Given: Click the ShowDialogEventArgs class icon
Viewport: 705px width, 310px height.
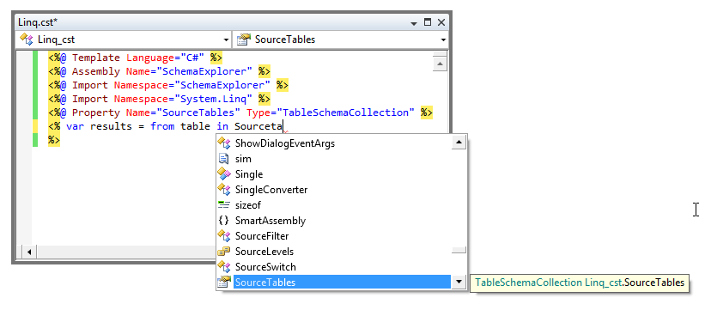Looking at the screenshot, I should click(223, 143).
